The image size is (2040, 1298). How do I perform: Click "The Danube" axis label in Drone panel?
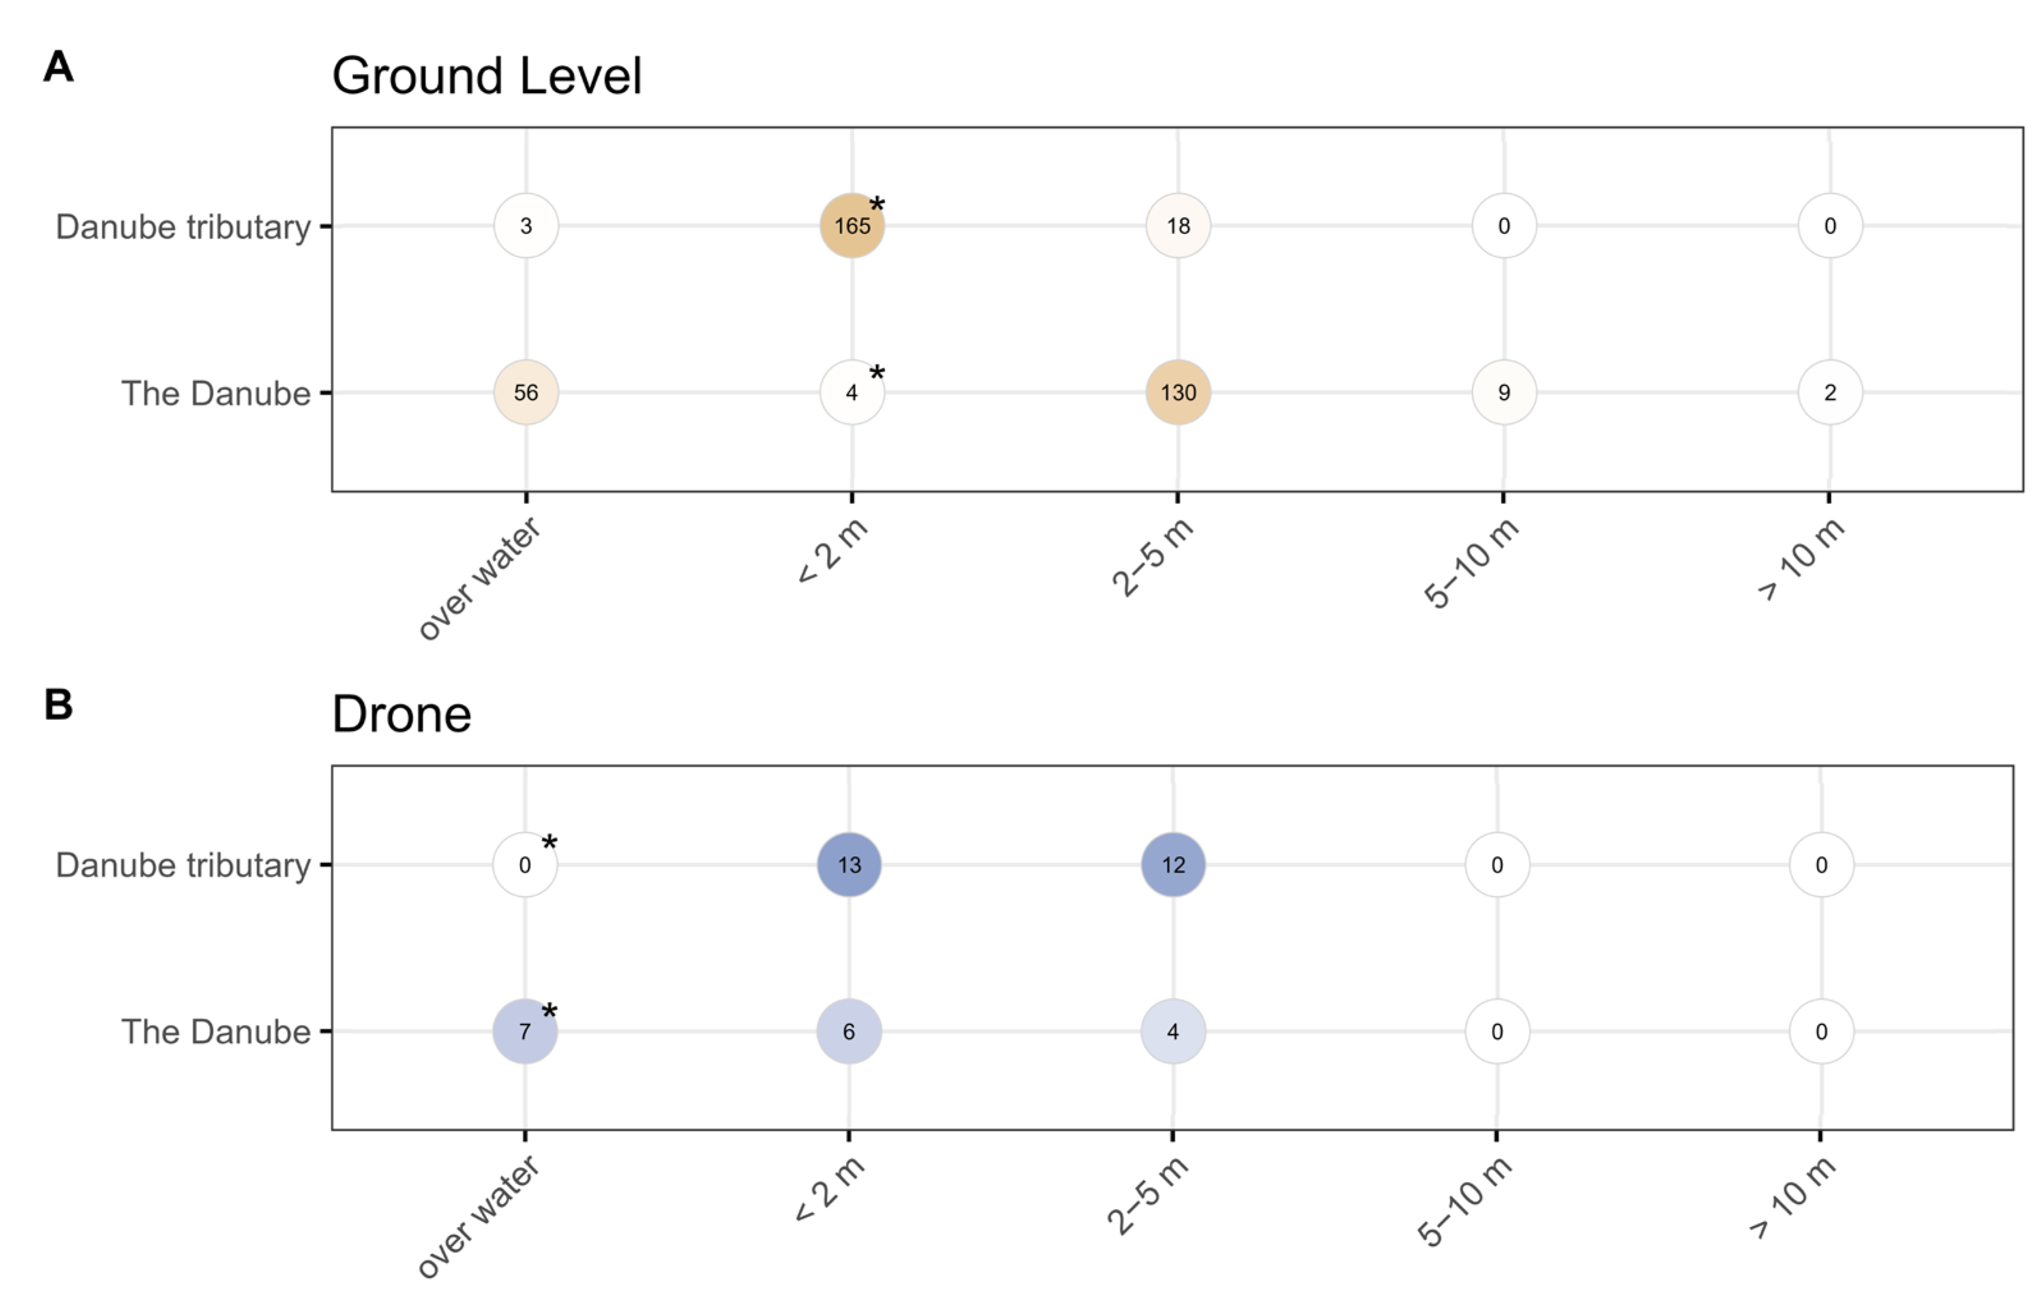[215, 1032]
